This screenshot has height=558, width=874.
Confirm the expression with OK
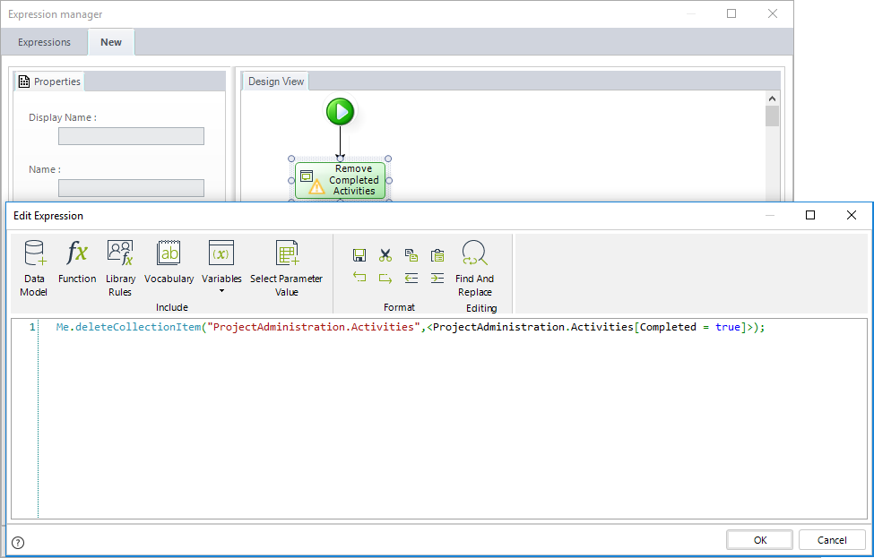[x=759, y=539]
